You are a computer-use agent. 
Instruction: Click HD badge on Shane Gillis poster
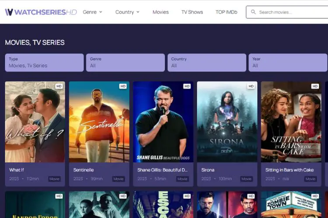[x=187, y=86]
